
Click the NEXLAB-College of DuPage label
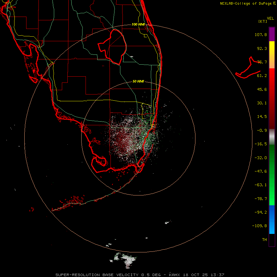(247, 3)
